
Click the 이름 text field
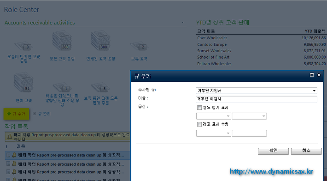(257, 99)
